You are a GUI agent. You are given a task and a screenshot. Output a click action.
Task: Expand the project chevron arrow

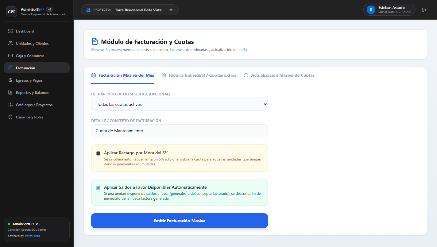tap(171, 10)
